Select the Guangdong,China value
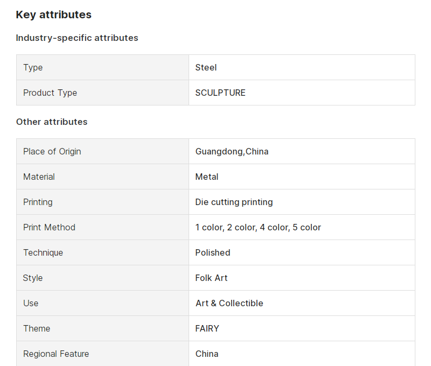 (232, 152)
